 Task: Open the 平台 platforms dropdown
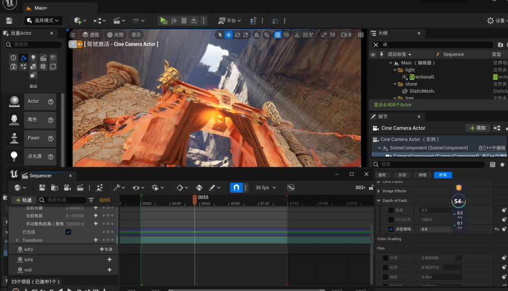click(x=229, y=21)
